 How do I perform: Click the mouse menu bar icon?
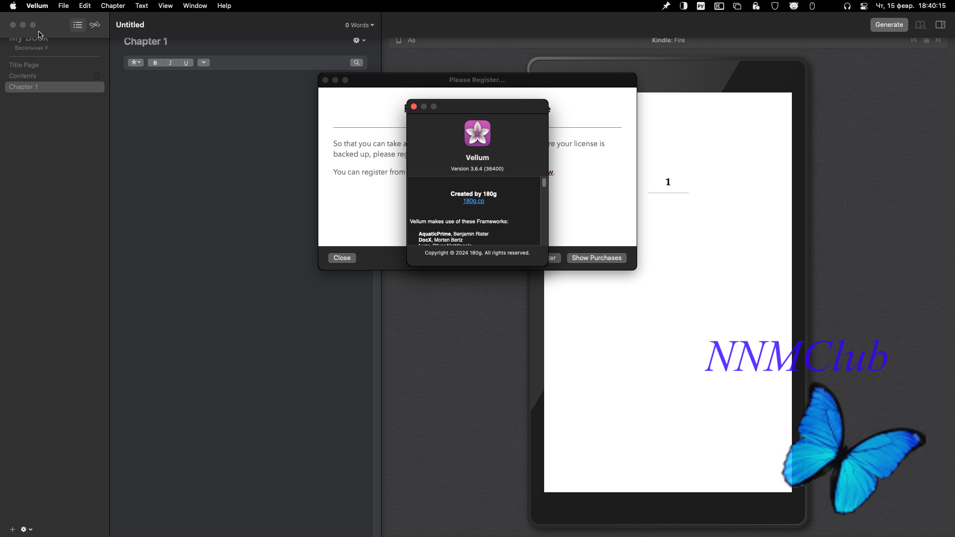point(812,6)
